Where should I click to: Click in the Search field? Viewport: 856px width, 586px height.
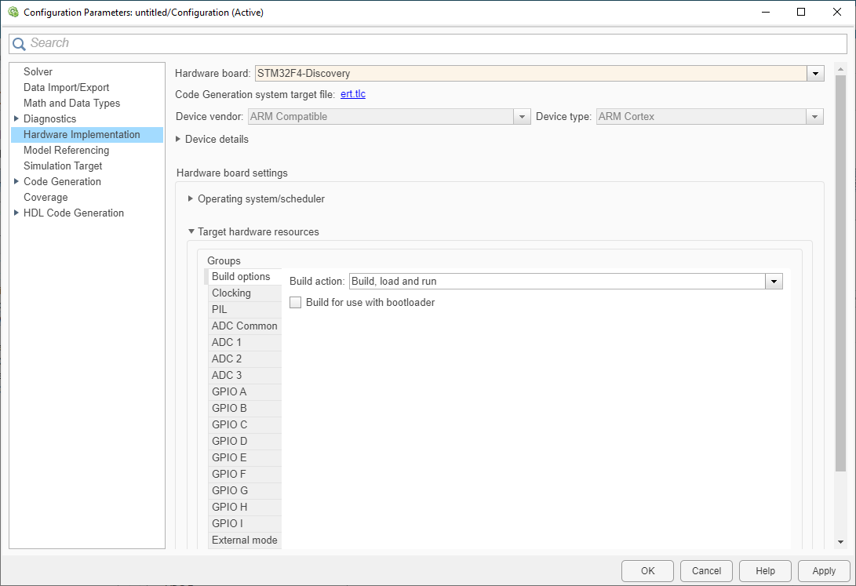pos(424,44)
